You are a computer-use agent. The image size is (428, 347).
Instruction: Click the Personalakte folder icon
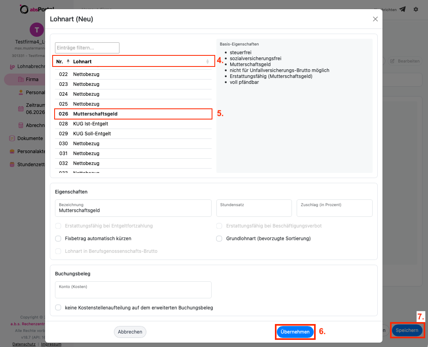[x=12, y=151]
